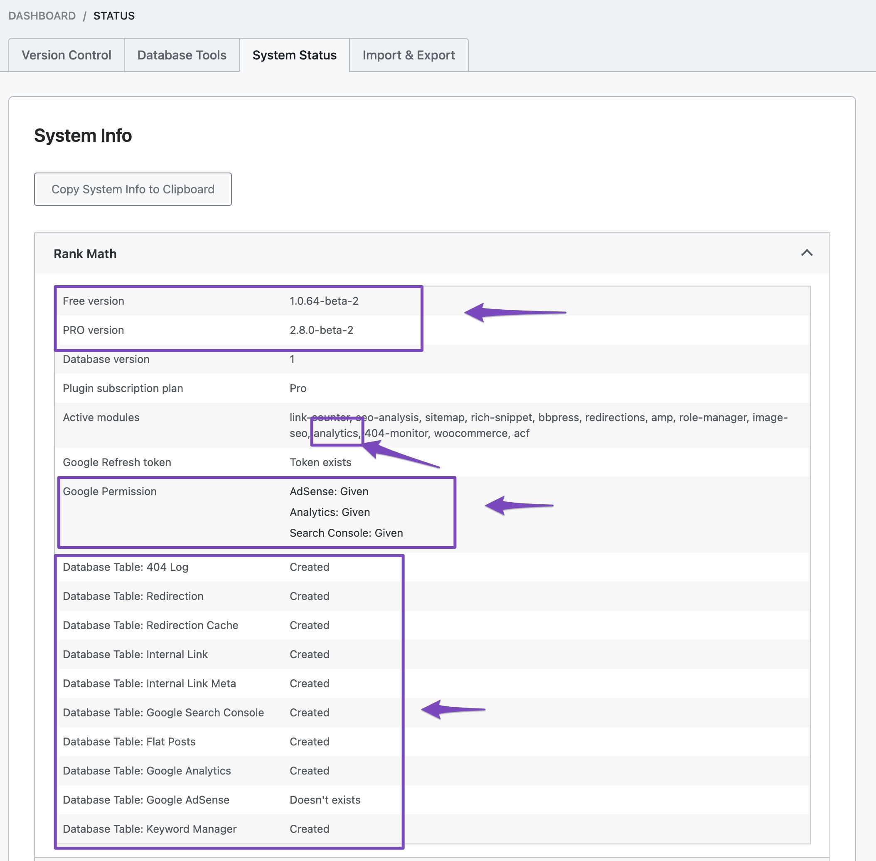The height and width of the screenshot is (861, 876).
Task: Open the Import & Export tab
Action: [x=408, y=55]
